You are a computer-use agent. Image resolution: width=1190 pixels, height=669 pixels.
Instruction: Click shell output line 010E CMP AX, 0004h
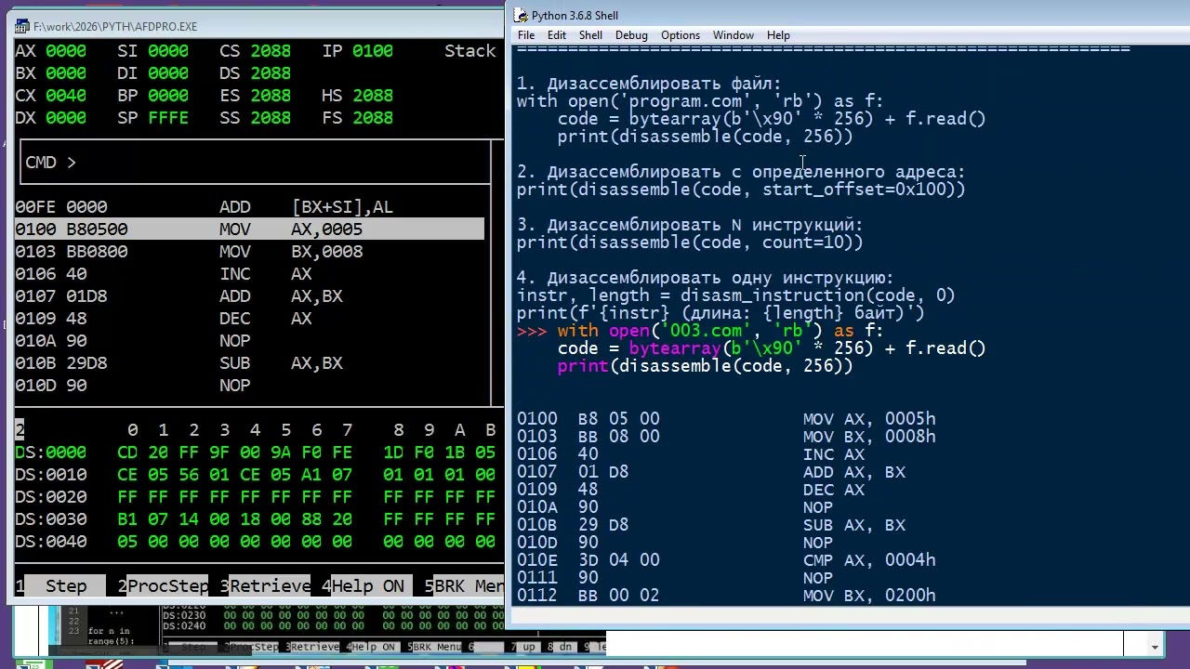click(726, 560)
